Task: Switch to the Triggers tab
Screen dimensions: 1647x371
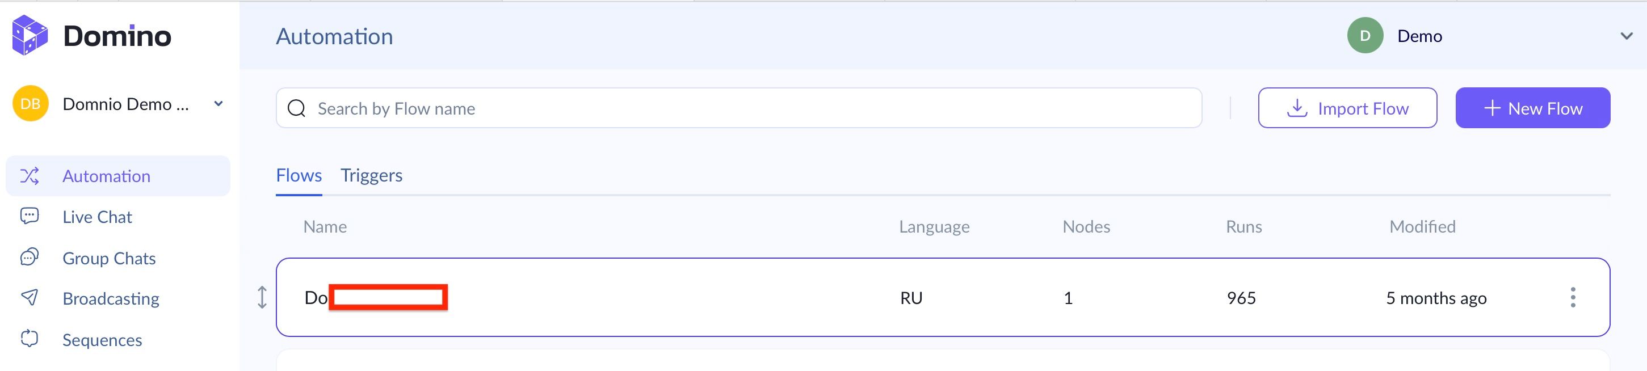Action: [371, 176]
